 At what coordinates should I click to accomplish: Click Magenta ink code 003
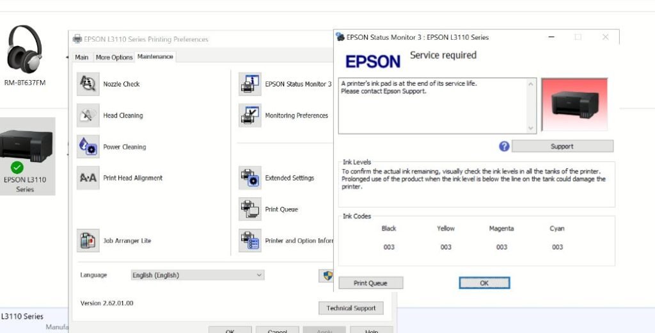pos(501,247)
